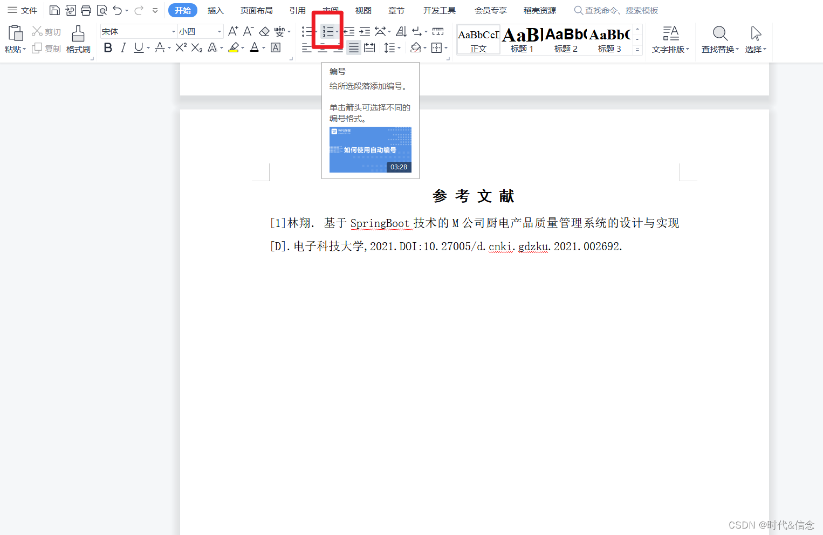Apply the yellow highlight color
Viewport: 823px width, 535px height.
point(234,47)
